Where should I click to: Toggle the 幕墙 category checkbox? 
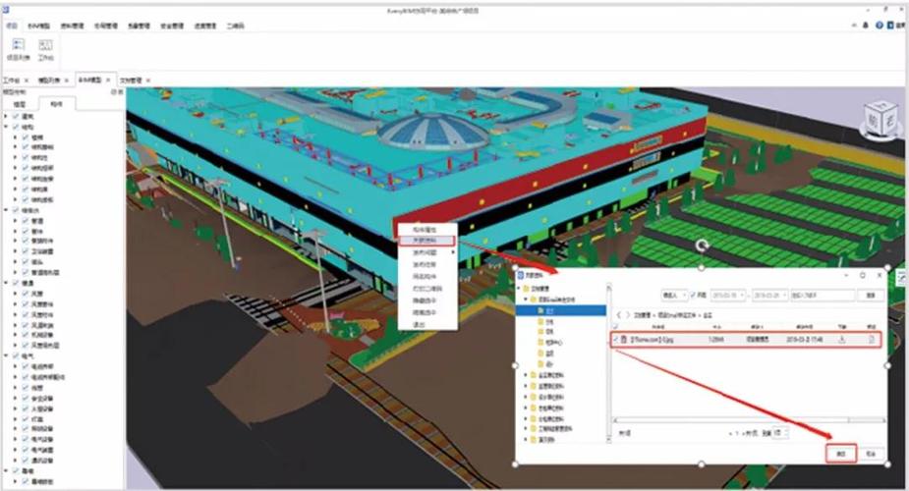[x=17, y=470]
